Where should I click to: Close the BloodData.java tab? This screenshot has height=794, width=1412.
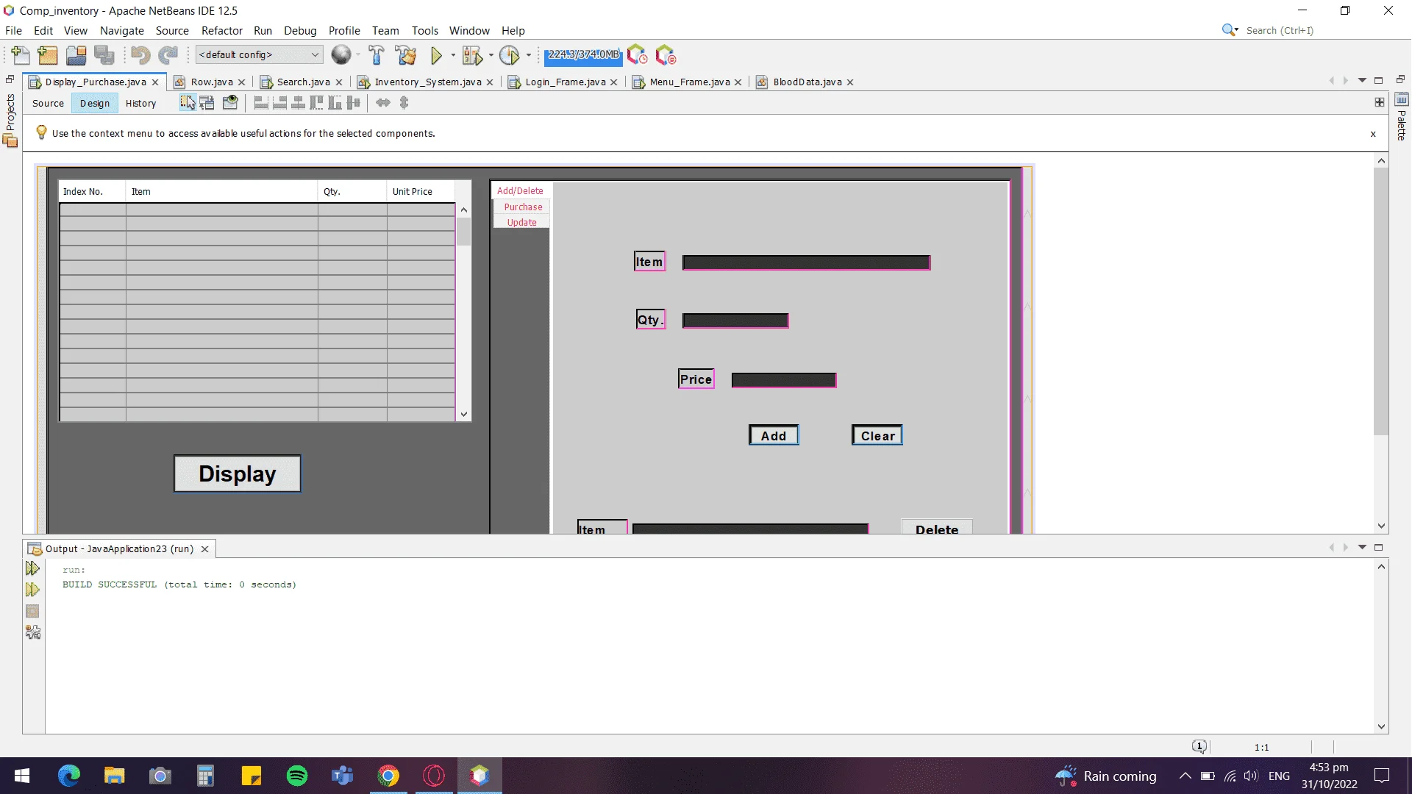[850, 82]
